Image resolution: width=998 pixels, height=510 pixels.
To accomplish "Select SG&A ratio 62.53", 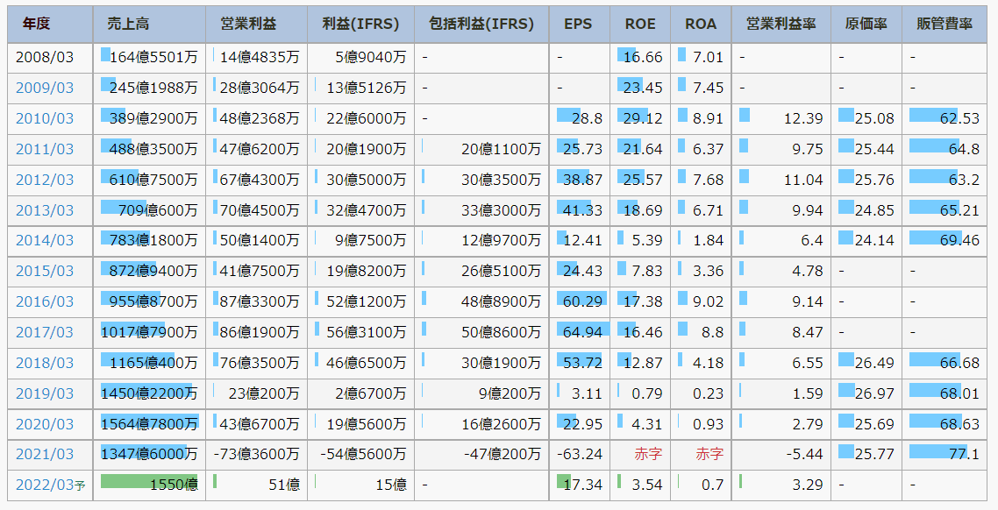I will pyautogui.click(x=959, y=118).
